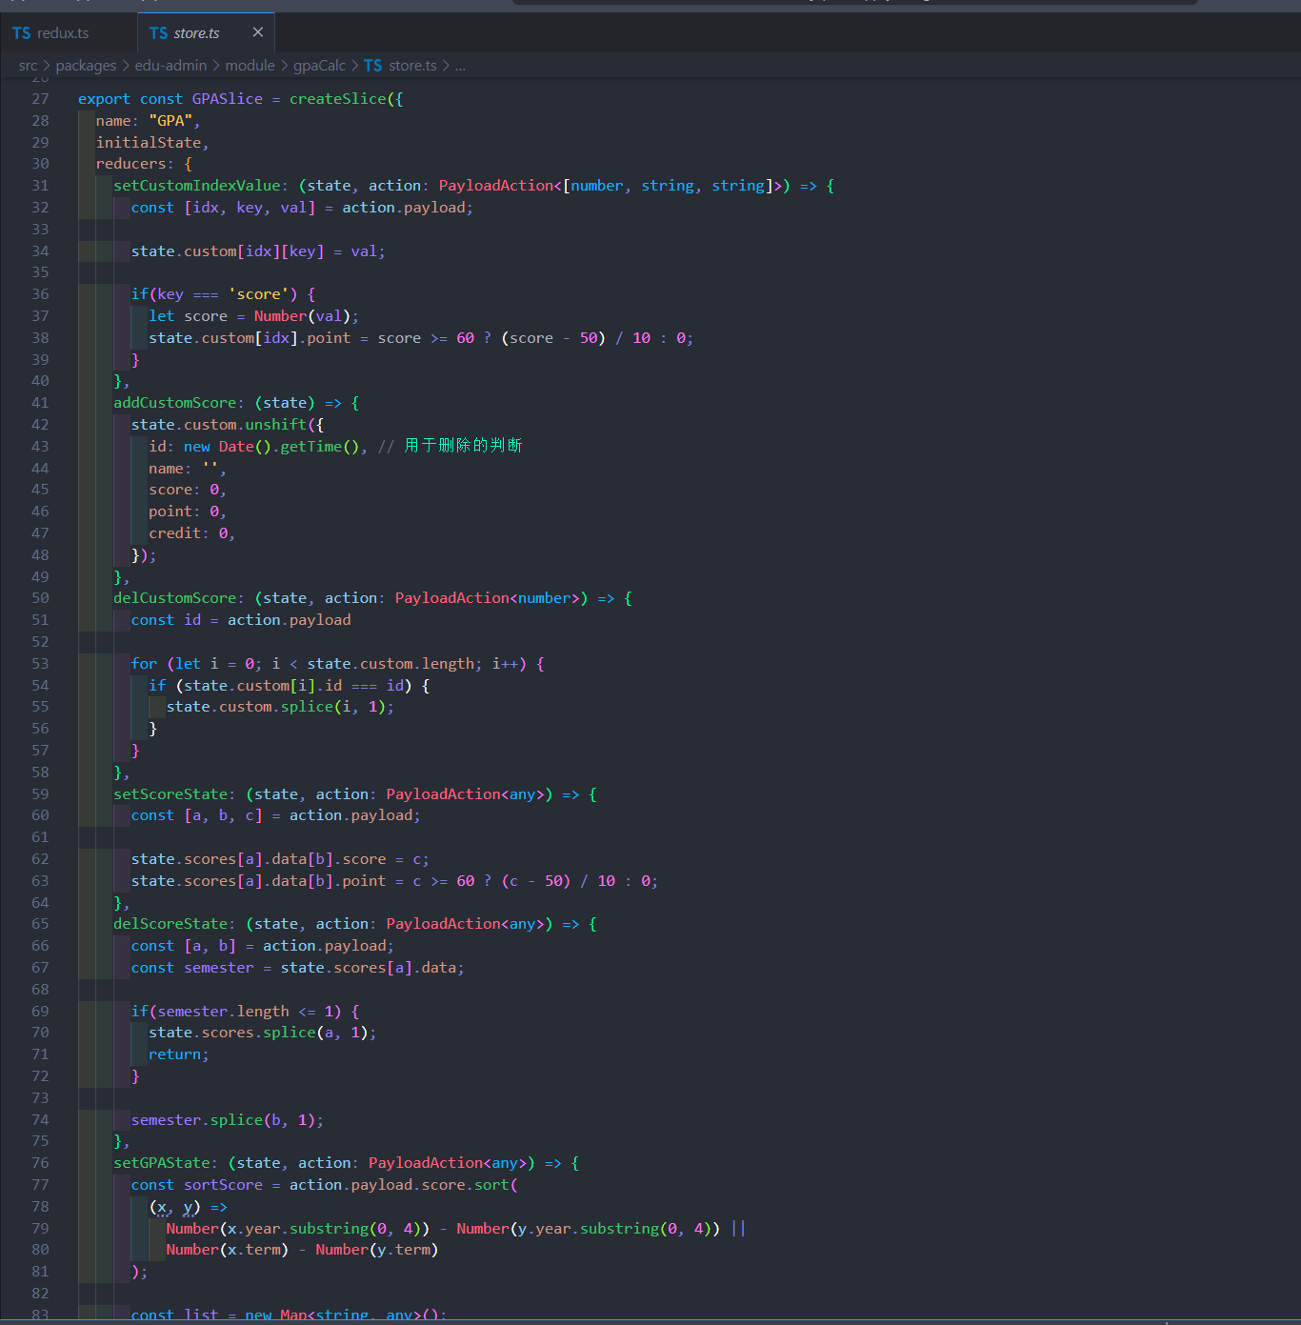This screenshot has width=1301, height=1325.
Task: Click 'semester' constant declaration on line 67
Action: point(219,968)
